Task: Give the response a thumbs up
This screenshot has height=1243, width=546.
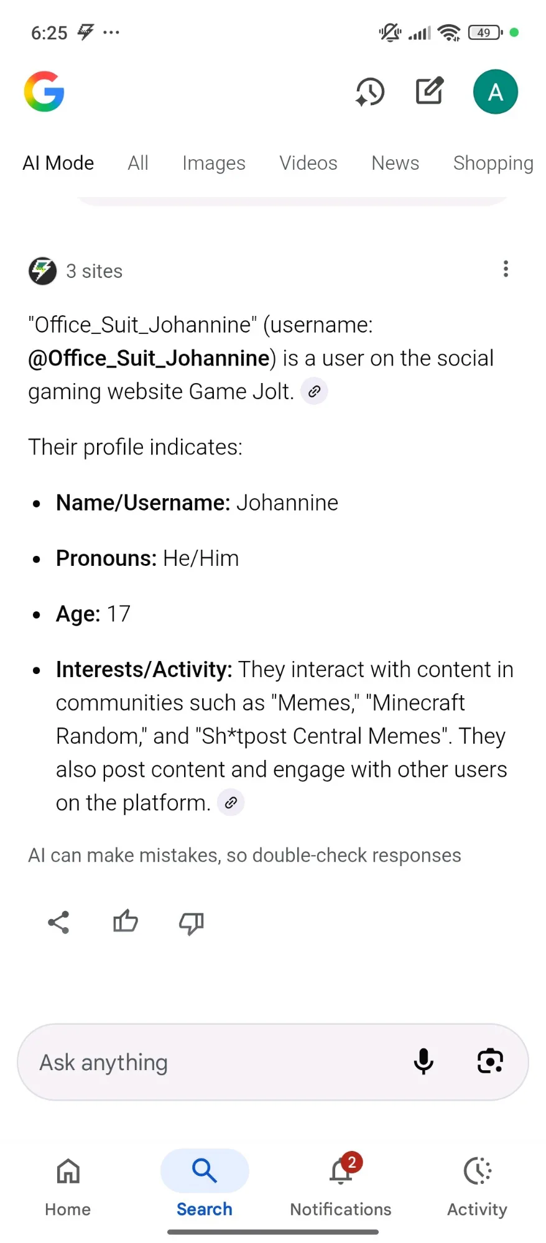Action: pos(125,922)
